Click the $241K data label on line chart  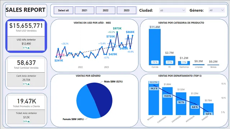[59, 61]
